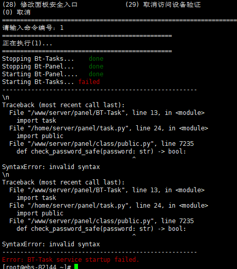Click green 'done' beside Stopping Bt-Panel
Image resolution: width=237 pixels, height=269 pixels.
[x=96, y=66]
